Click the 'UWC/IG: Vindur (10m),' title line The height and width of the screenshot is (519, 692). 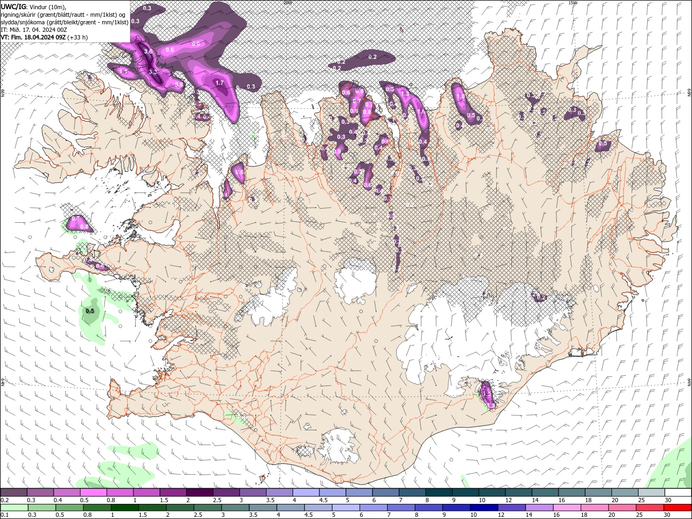click(33, 6)
